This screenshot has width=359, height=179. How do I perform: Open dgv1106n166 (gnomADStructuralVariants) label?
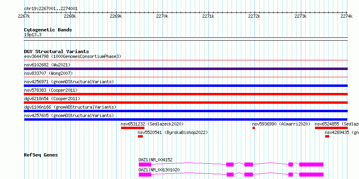(x=70, y=107)
